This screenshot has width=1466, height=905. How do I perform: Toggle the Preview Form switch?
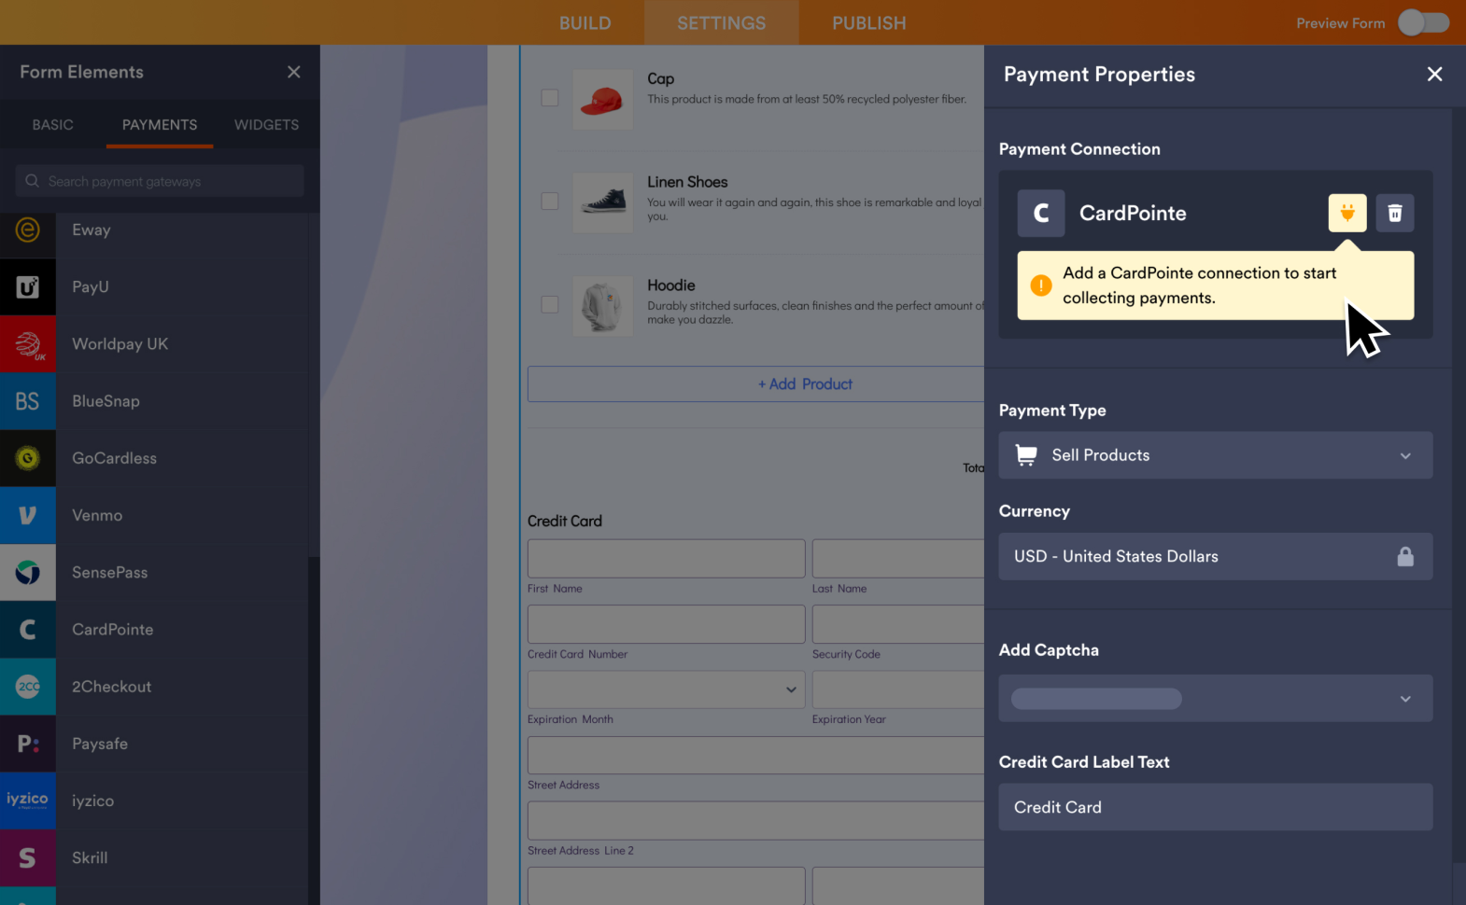point(1423,22)
